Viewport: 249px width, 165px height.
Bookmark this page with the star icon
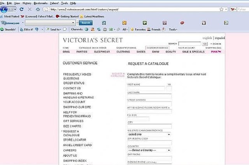pos(221,9)
